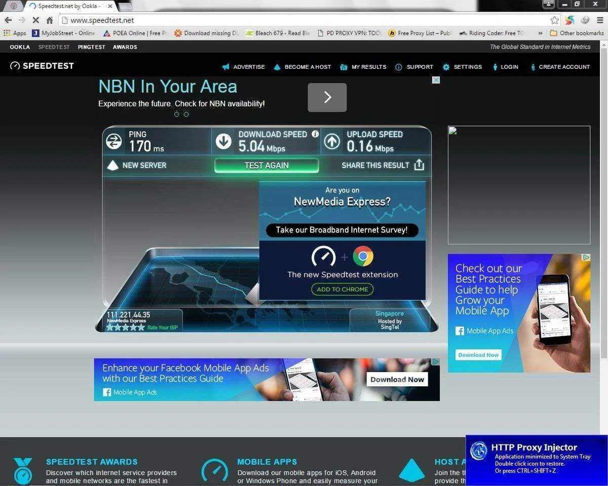Screen dimensions: 608x486
Task: Click Login in the navigation
Action: [x=505, y=67]
